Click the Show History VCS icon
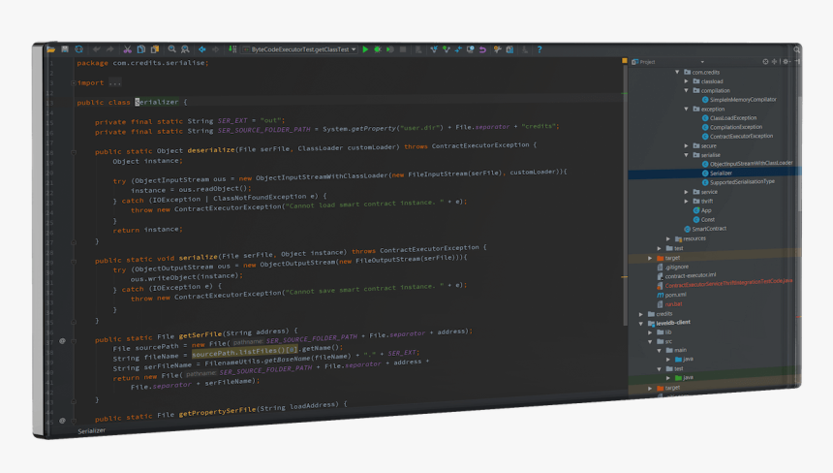Viewport: 833px width, 473px height. pos(470,49)
